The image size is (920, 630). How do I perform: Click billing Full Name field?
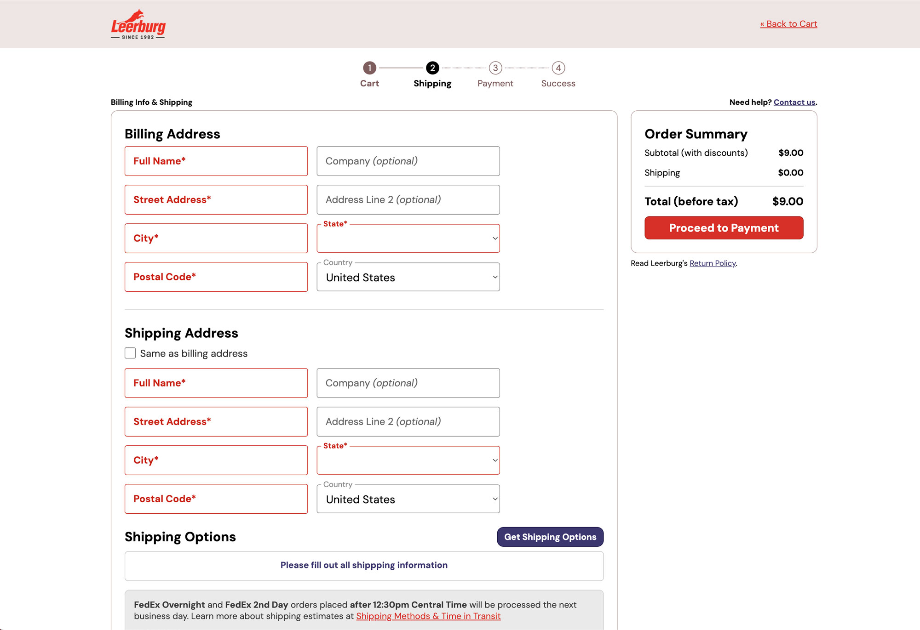point(216,161)
